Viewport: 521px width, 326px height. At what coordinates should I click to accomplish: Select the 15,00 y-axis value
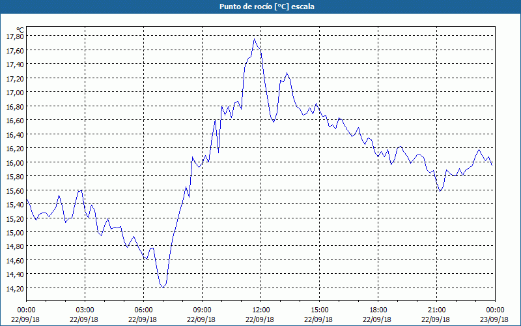point(14,232)
